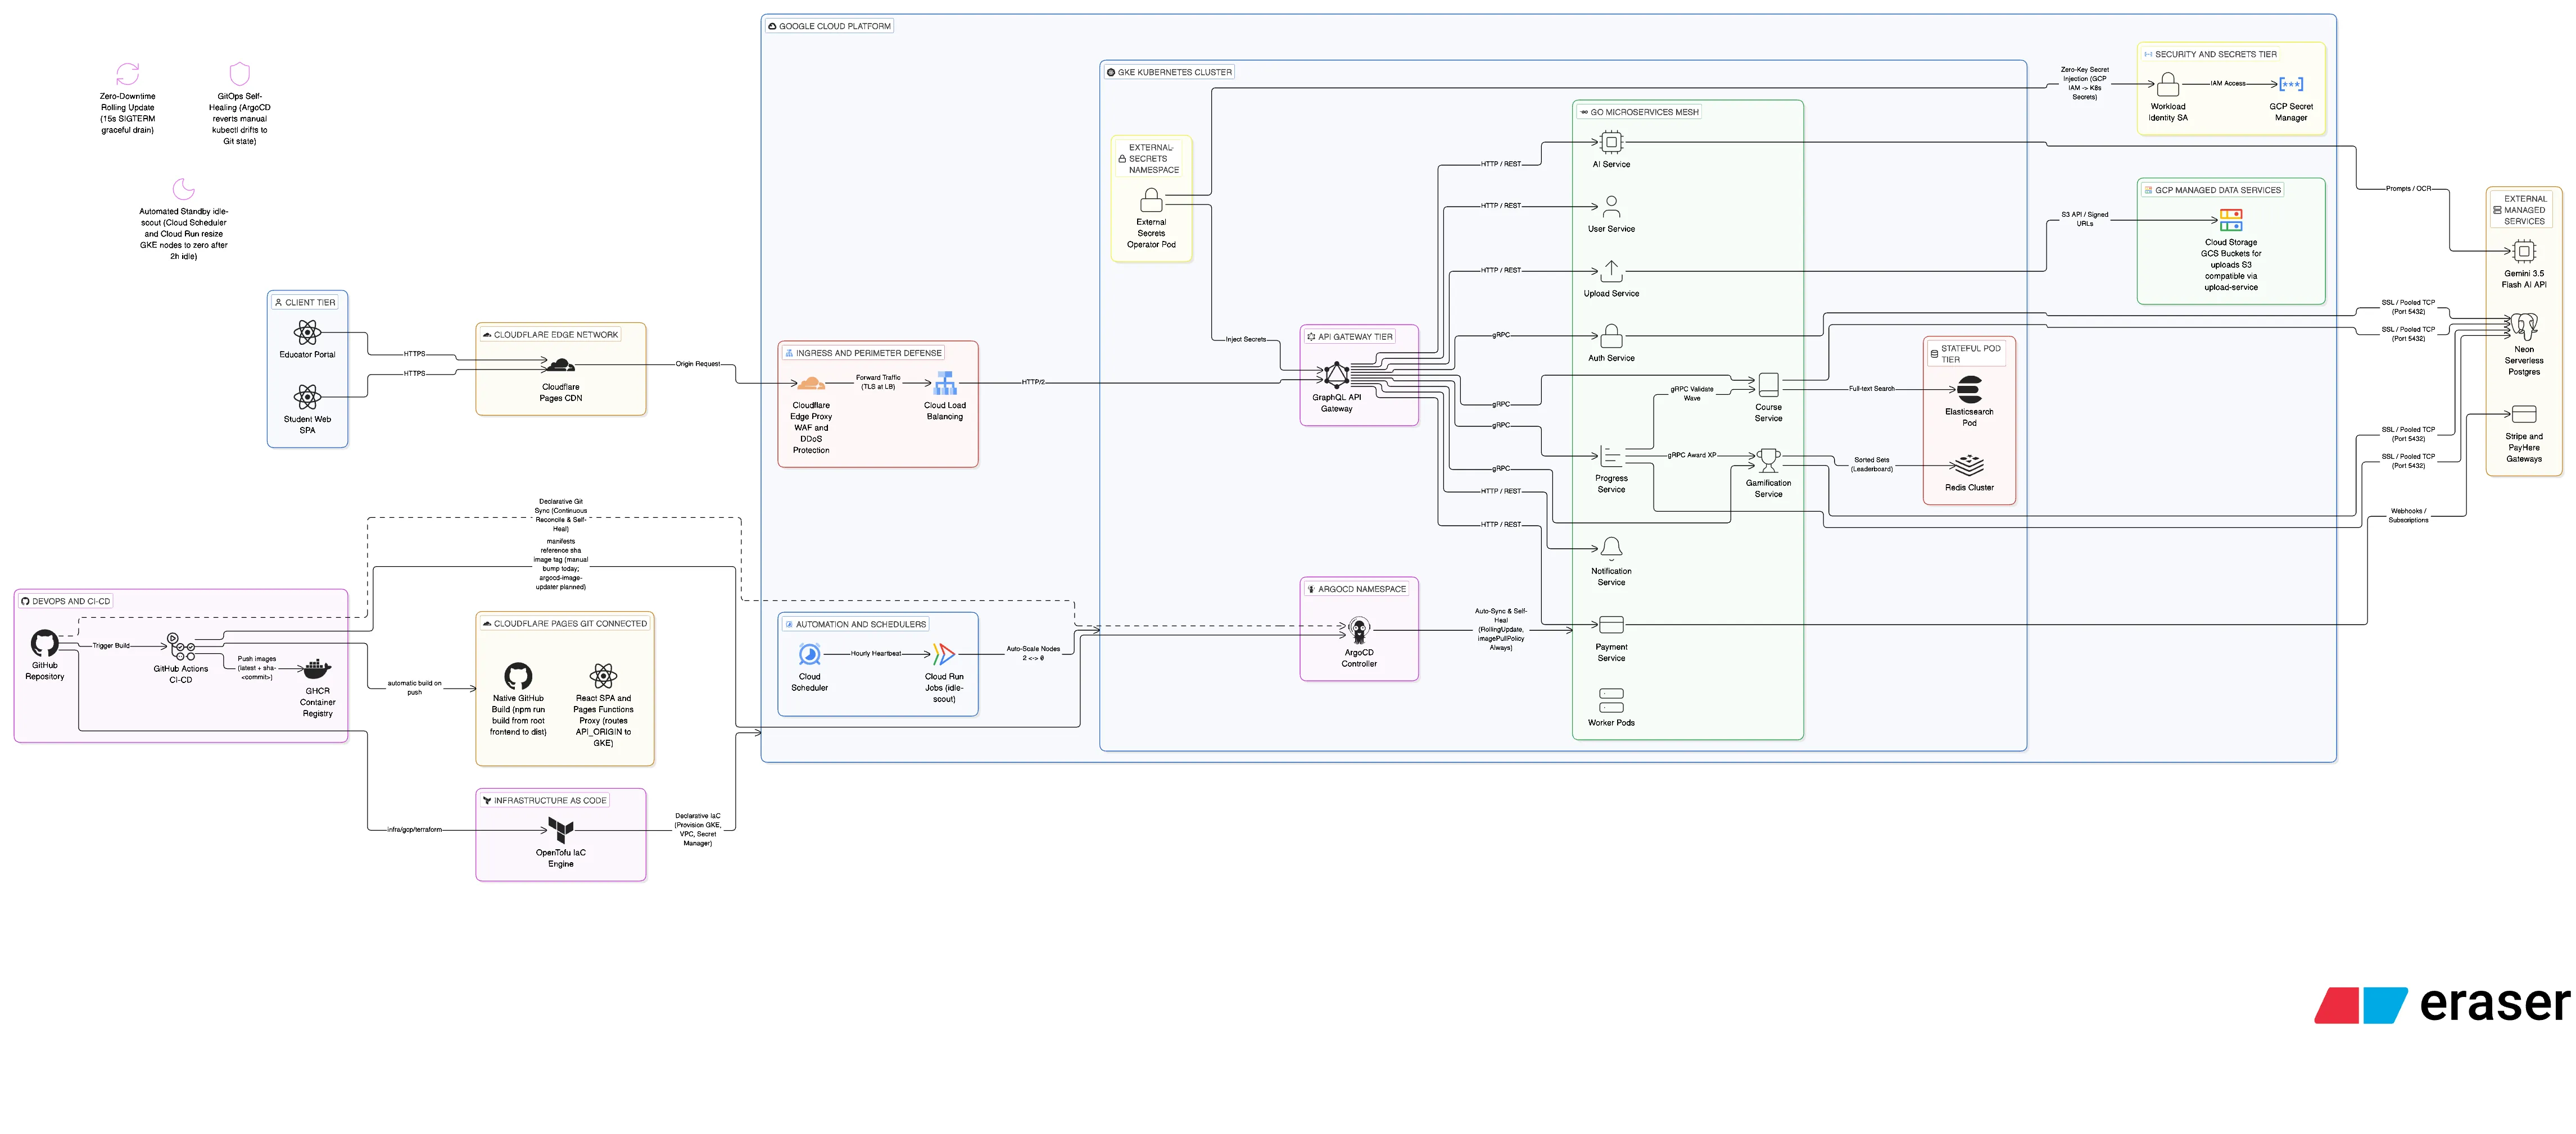Click the Neon Serverless Postgres elephant icon
The width and height of the screenshot is (2576, 1134).
pos(2524,327)
